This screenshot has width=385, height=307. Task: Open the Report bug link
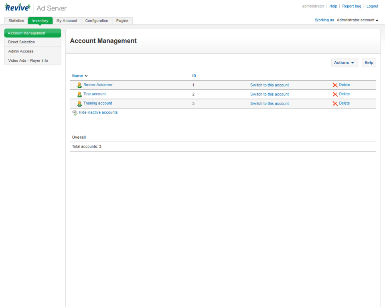click(x=352, y=6)
